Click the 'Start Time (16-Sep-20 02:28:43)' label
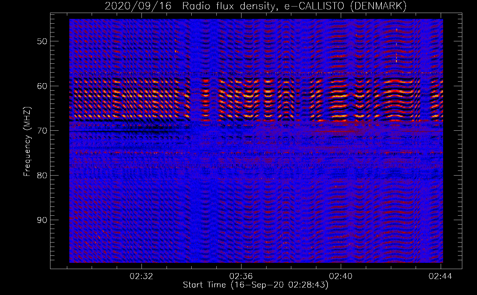Viewport: 477px width, 295px height. [x=256, y=285]
